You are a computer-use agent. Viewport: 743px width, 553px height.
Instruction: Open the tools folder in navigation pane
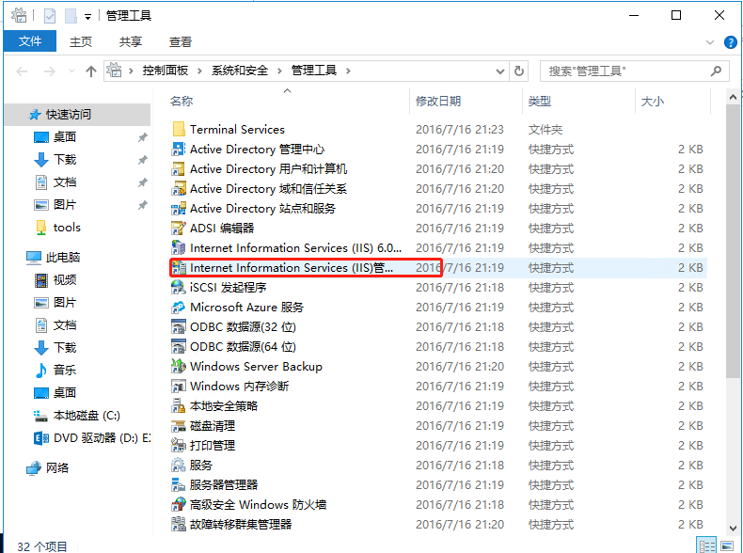tap(67, 228)
